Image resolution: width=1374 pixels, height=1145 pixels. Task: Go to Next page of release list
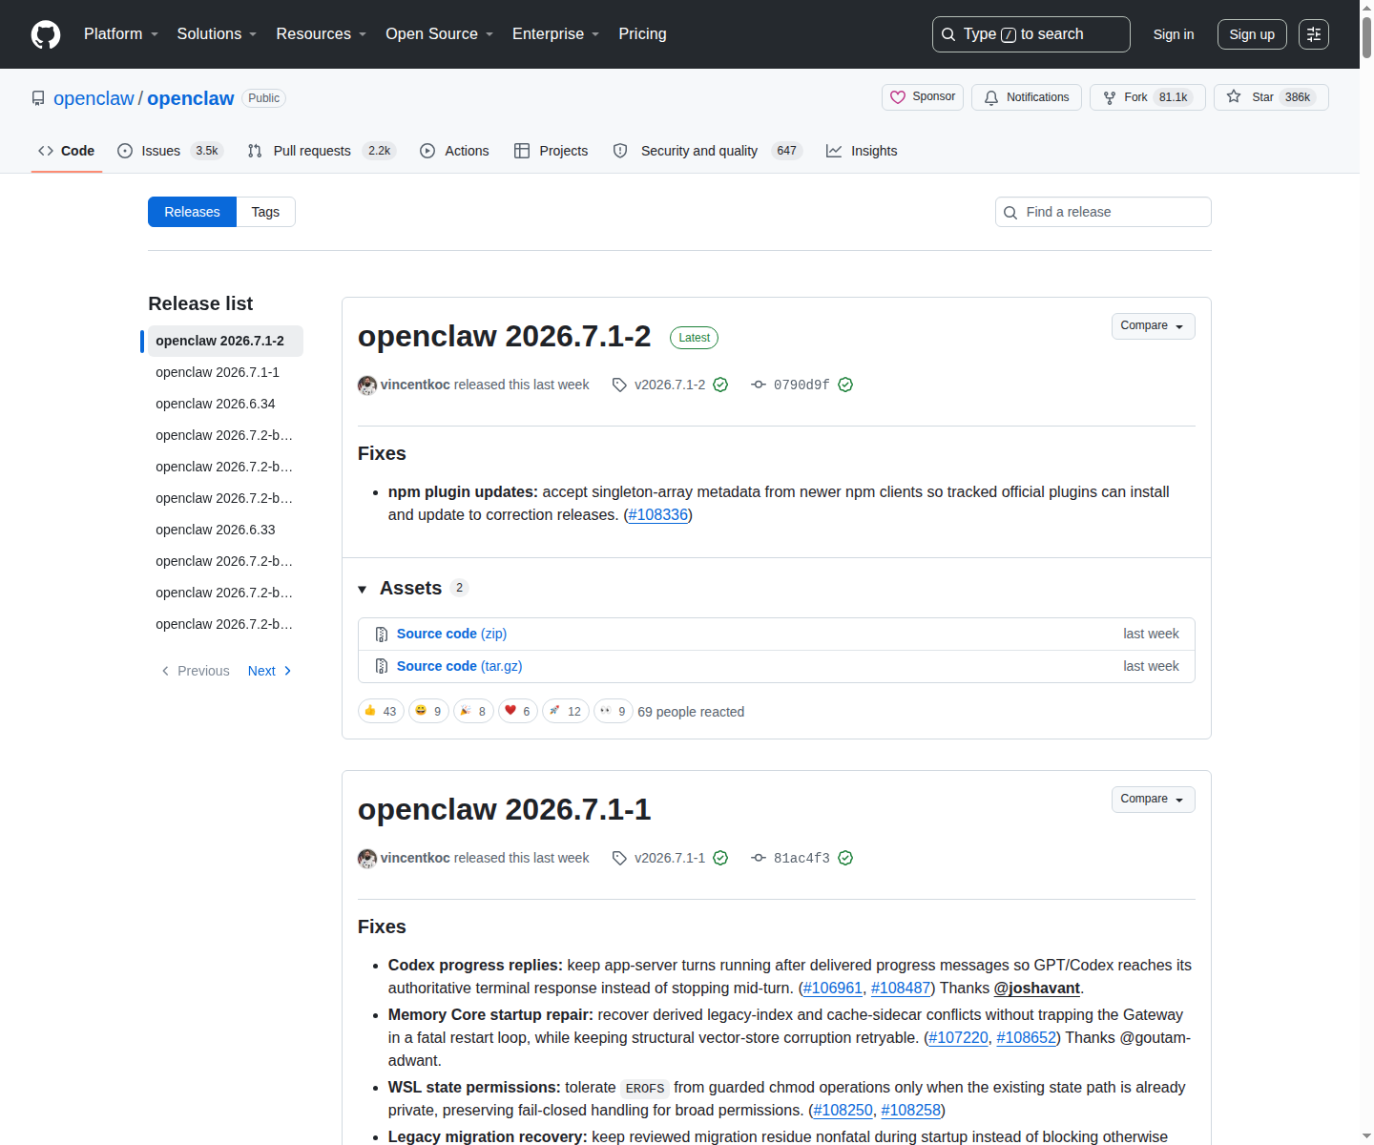[269, 671]
